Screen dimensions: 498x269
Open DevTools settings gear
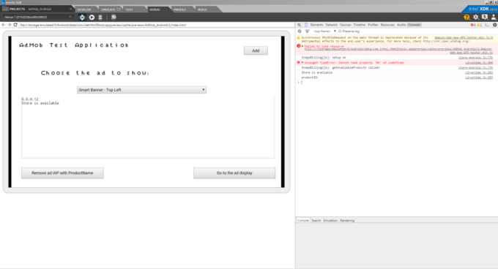coord(494,25)
